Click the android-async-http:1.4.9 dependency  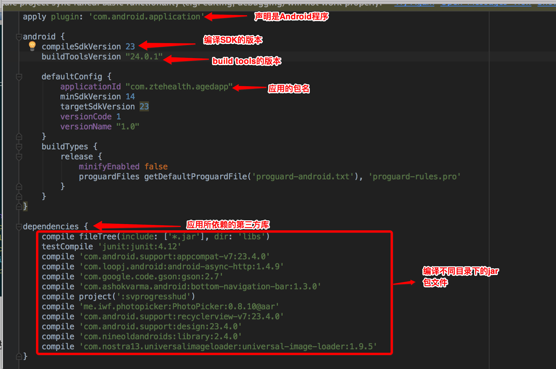pos(181,267)
